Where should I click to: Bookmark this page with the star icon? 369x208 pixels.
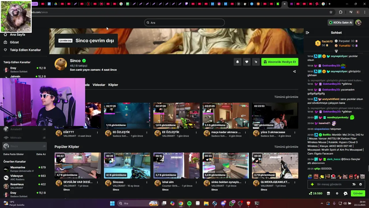tap(331, 12)
